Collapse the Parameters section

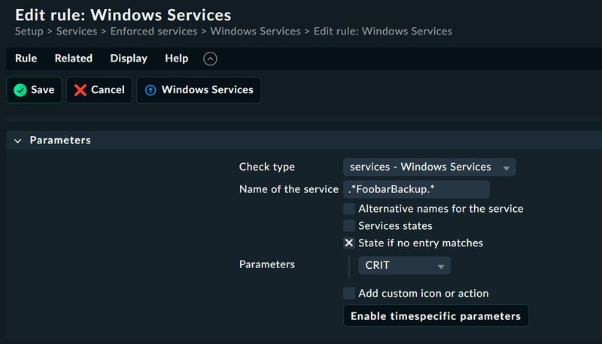tap(18, 140)
